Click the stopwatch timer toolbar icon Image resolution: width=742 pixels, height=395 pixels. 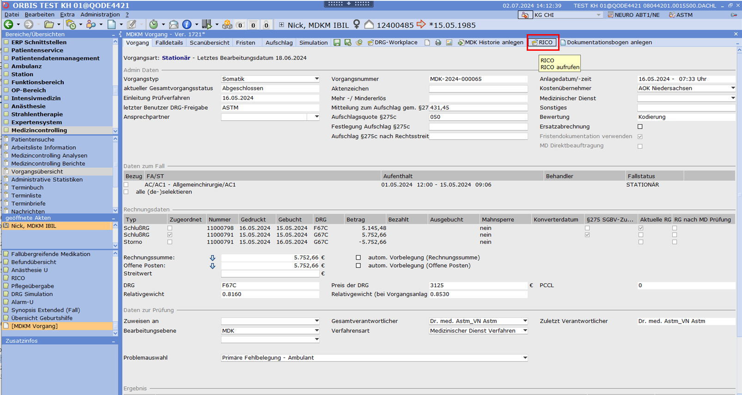point(153,24)
